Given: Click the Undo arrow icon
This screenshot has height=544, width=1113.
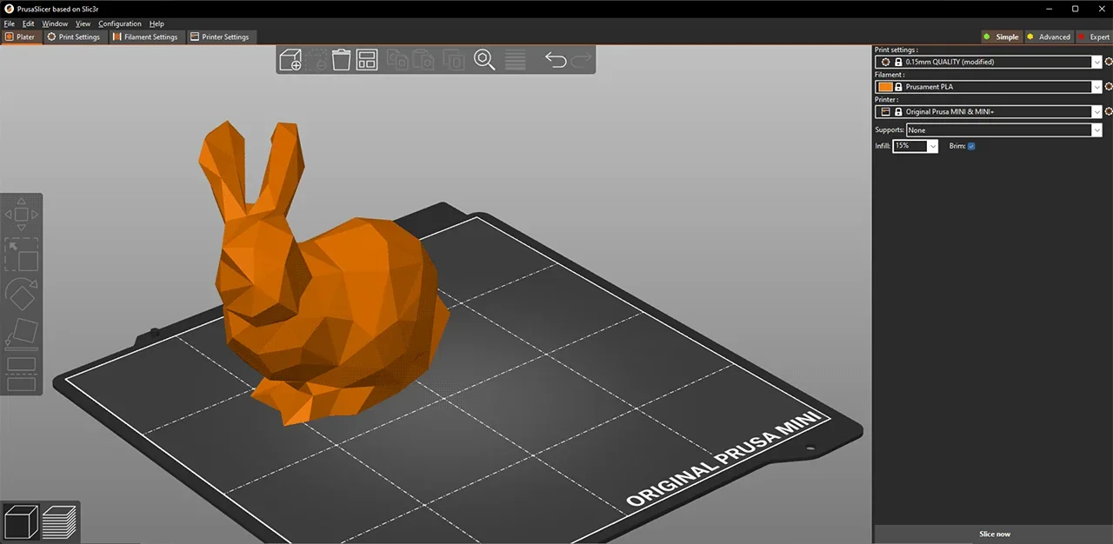Looking at the screenshot, I should pyautogui.click(x=556, y=59).
